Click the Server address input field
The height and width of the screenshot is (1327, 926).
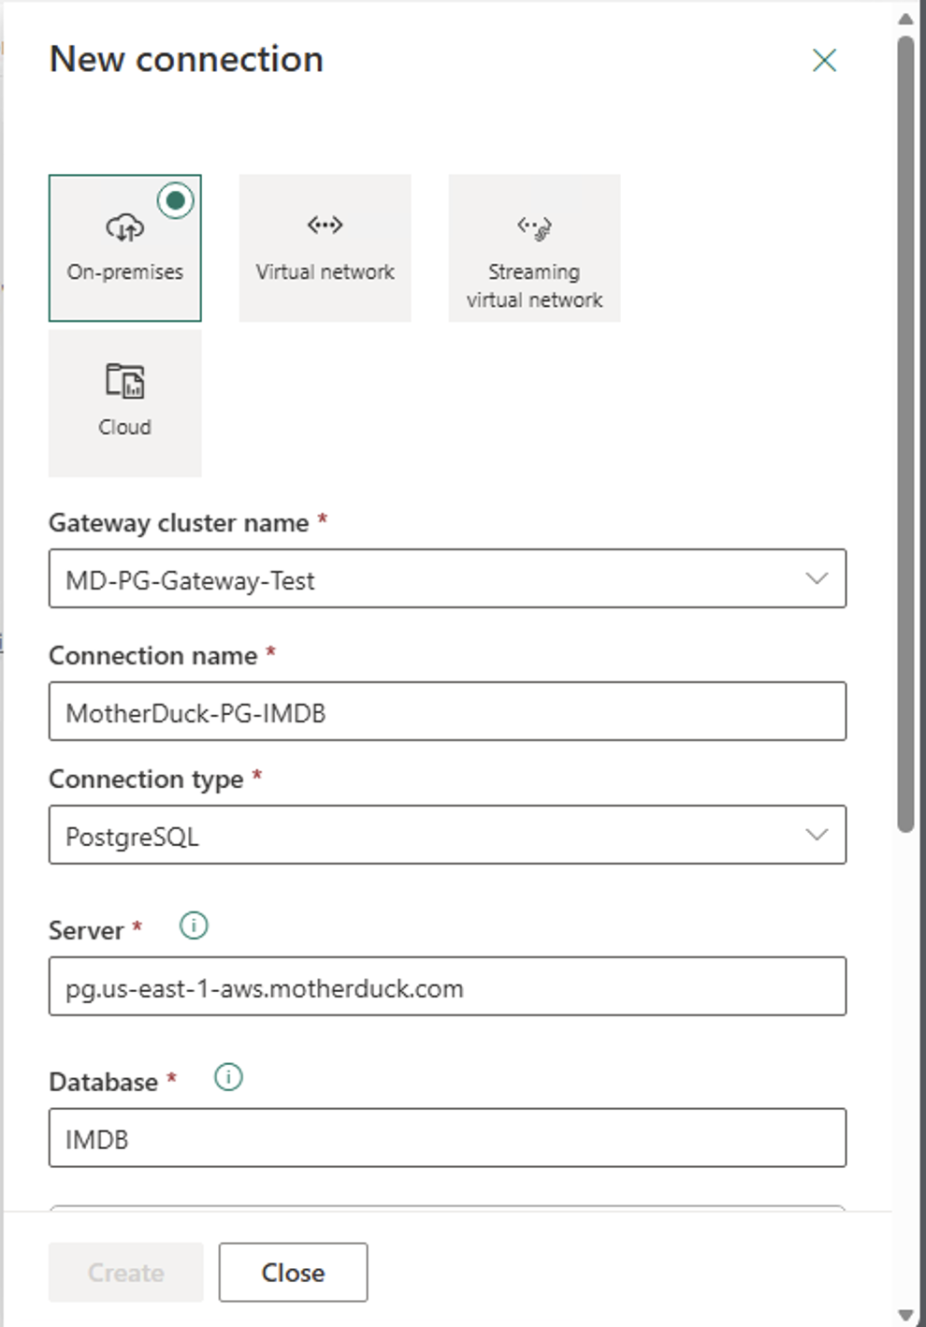click(447, 986)
